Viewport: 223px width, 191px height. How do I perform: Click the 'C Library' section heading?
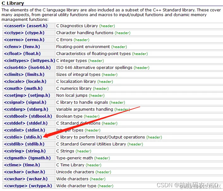click(x=13, y=3)
